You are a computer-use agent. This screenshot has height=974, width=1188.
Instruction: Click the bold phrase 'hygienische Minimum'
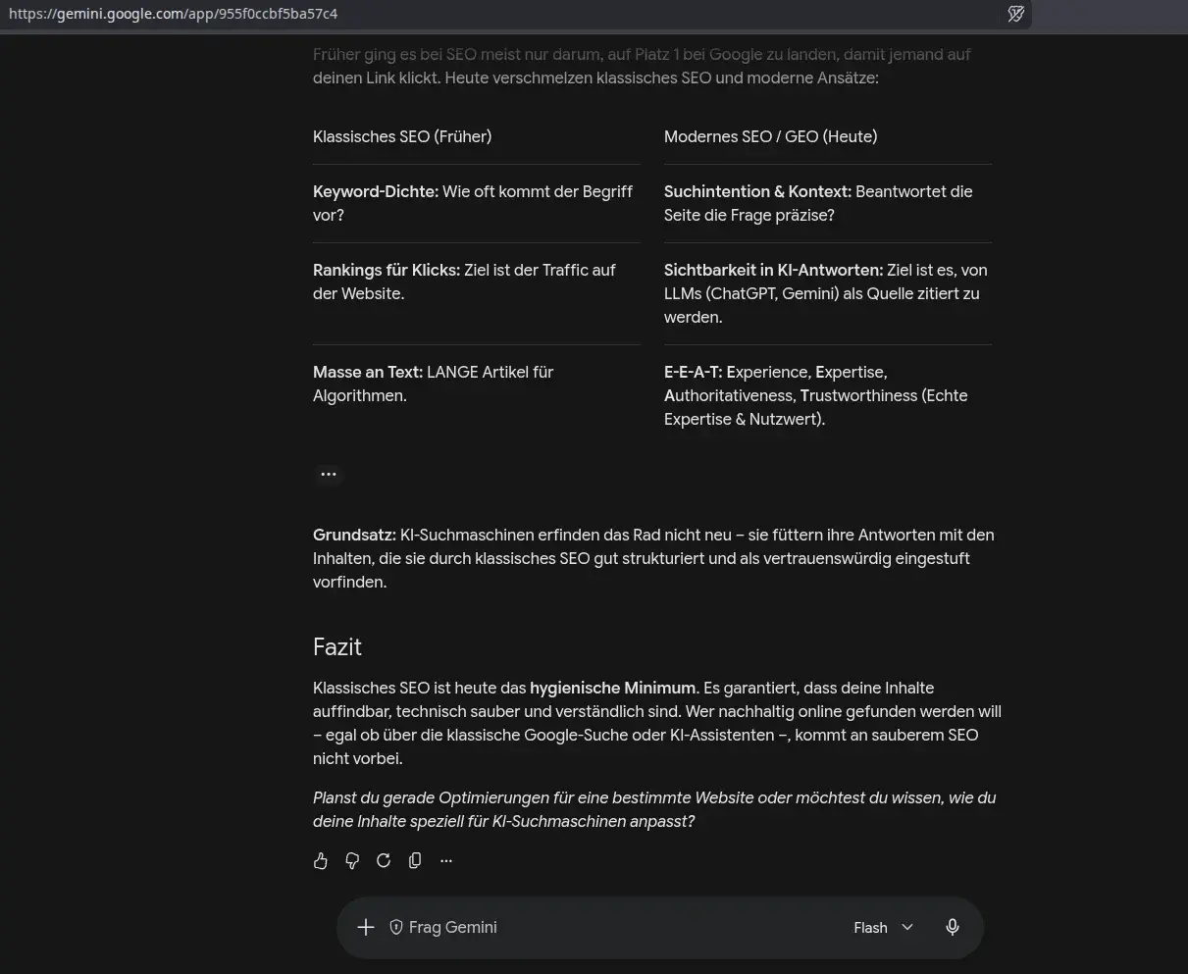[x=613, y=688]
